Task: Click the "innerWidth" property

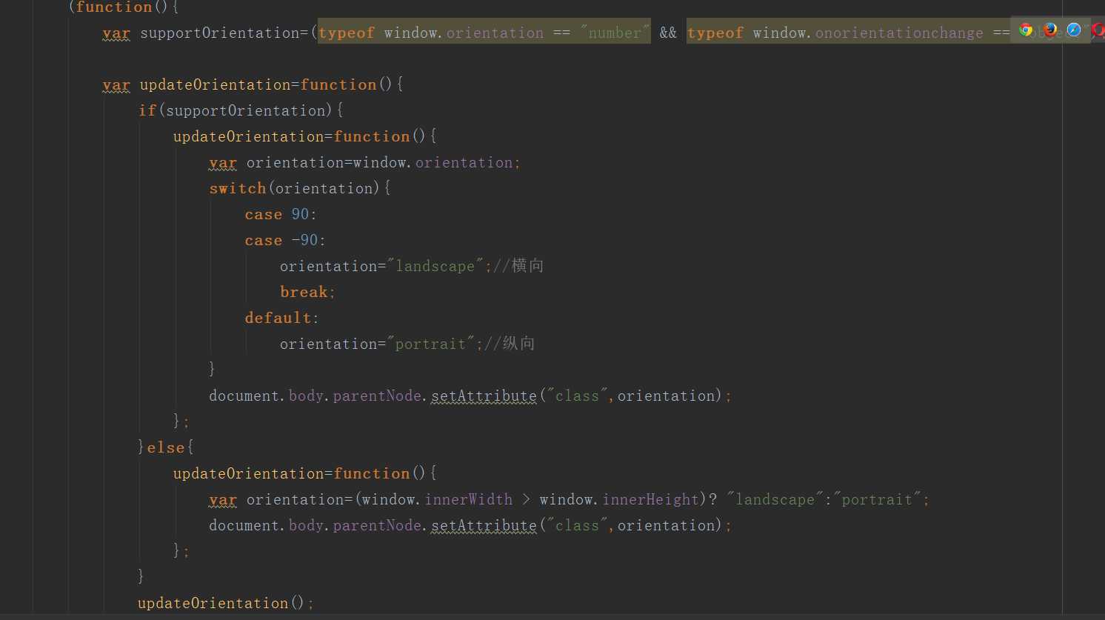Action: [x=468, y=499]
